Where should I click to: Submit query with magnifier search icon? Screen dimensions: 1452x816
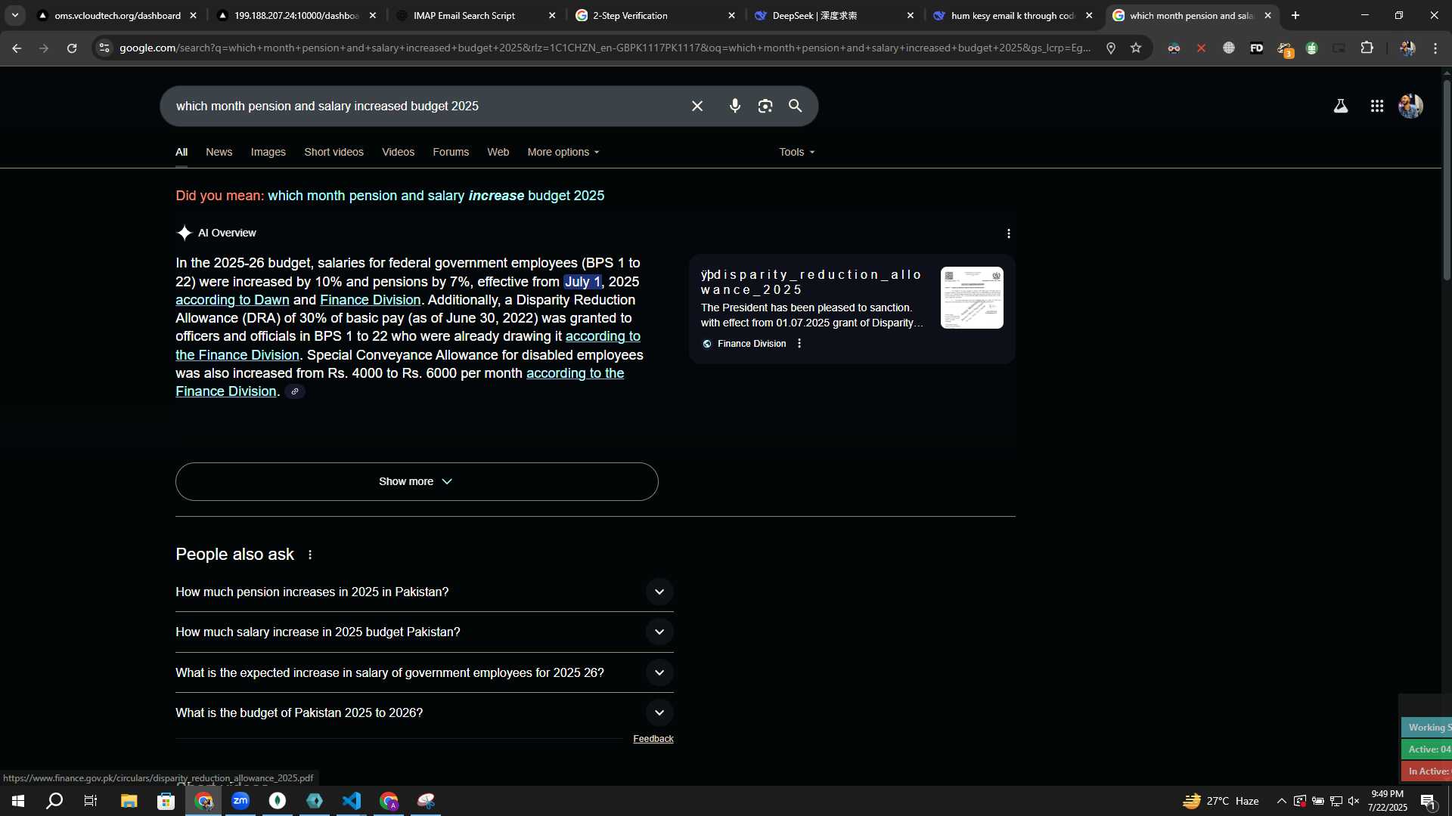[x=795, y=107]
